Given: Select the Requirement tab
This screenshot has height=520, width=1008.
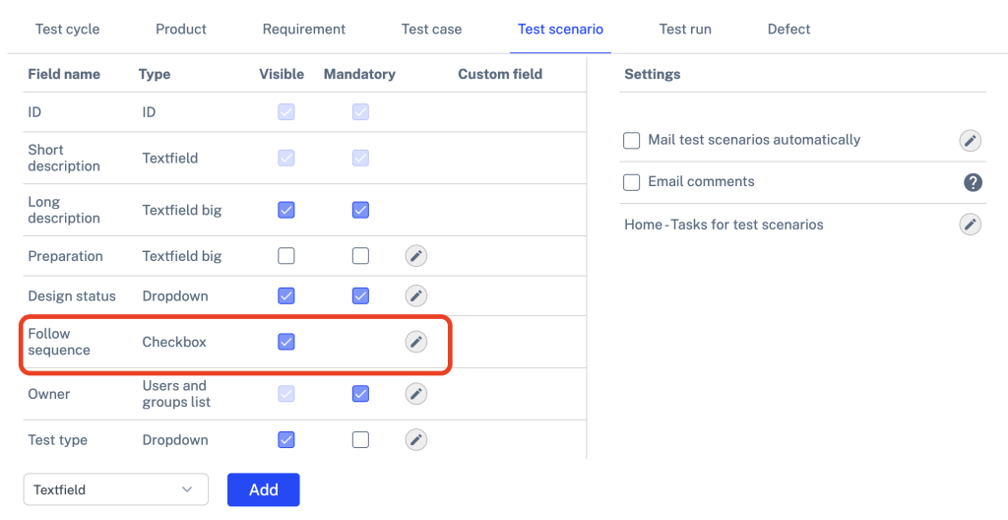Looking at the screenshot, I should coord(303,29).
